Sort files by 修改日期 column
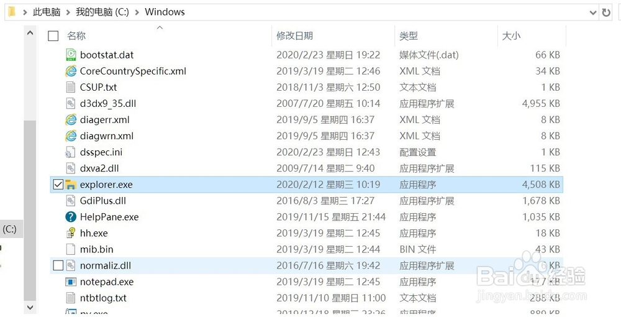Viewport: 621px width, 317px height. (294, 36)
